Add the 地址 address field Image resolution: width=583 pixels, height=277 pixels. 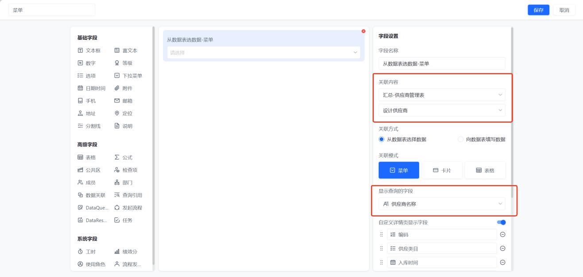86,114
